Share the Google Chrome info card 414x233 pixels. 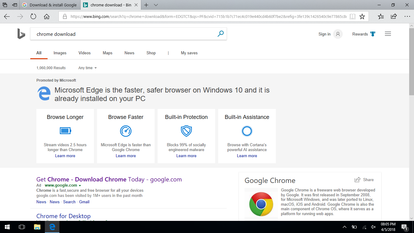click(x=364, y=180)
